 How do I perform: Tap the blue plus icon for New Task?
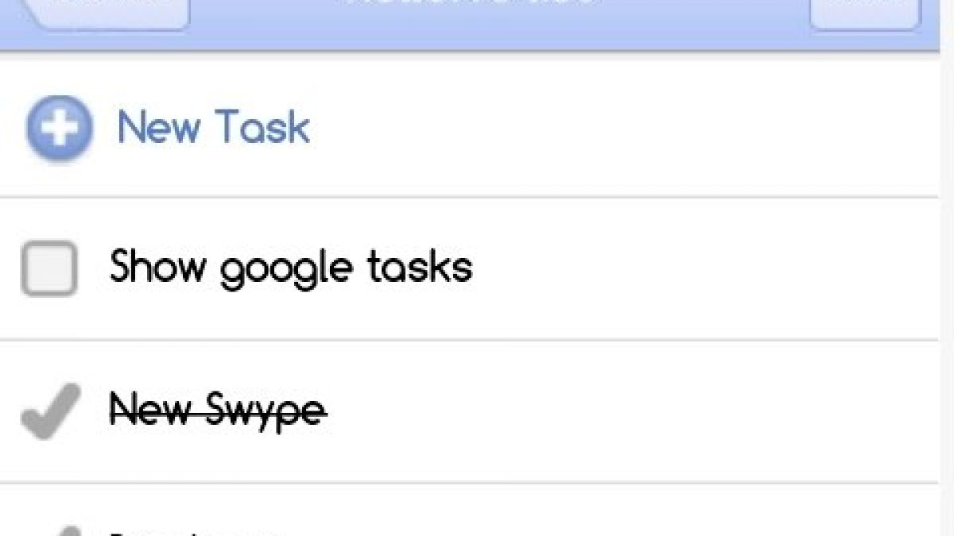pos(59,129)
